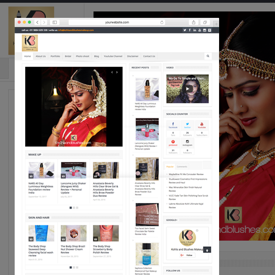Show all tabs overview button
Image resolution: width=275 pixels, height=275 pixels.
click(205, 22)
